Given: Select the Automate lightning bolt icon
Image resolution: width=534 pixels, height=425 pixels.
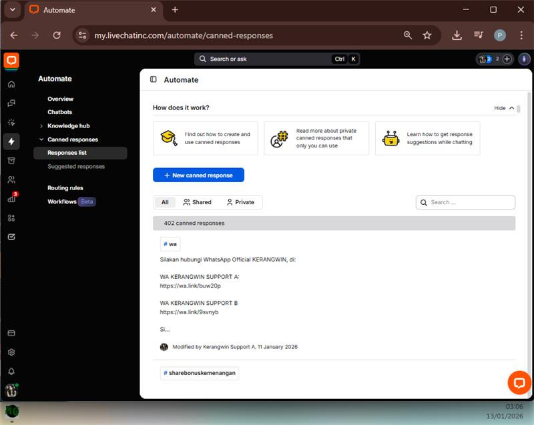Looking at the screenshot, I should (11, 141).
